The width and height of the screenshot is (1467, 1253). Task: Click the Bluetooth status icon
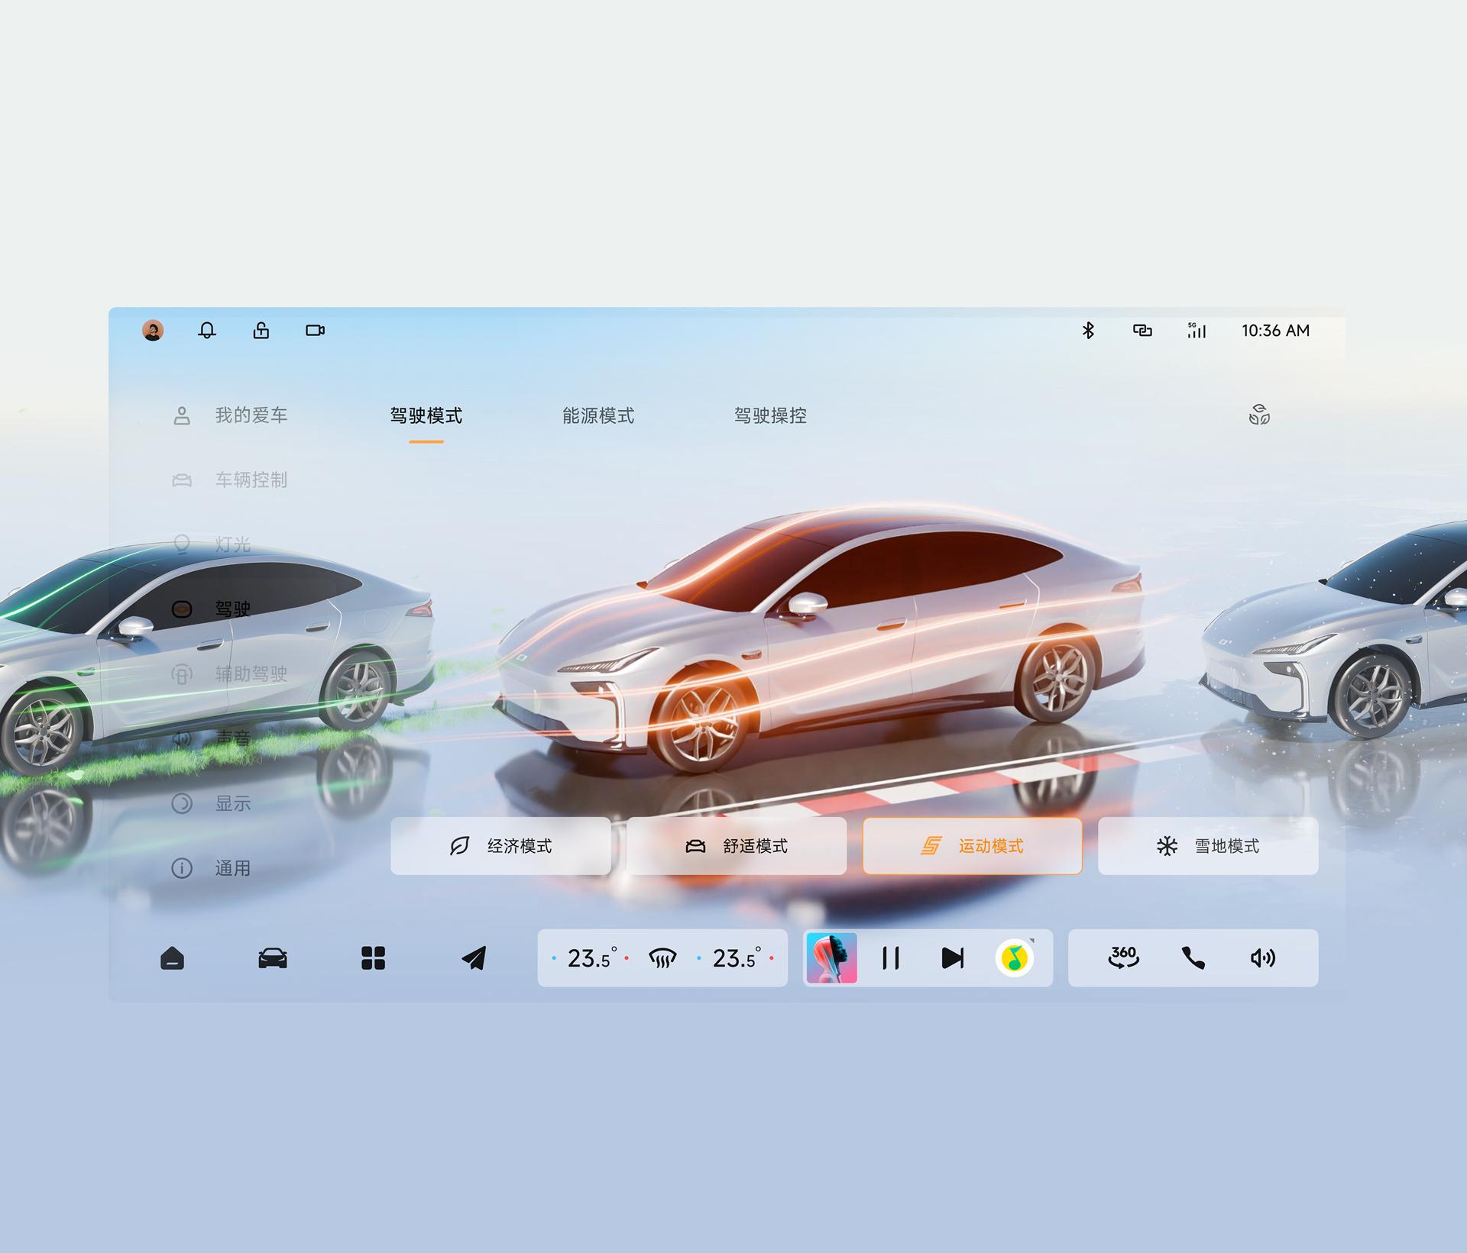pyautogui.click(x=1088, y=331)
